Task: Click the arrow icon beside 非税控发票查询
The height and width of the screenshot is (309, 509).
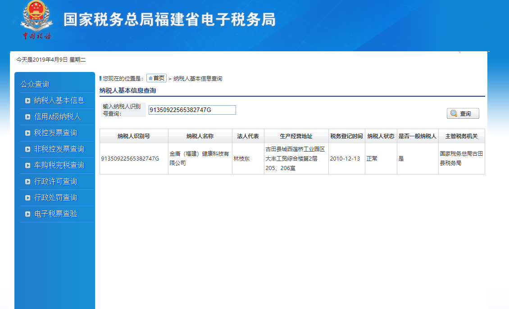Action: 28,149
